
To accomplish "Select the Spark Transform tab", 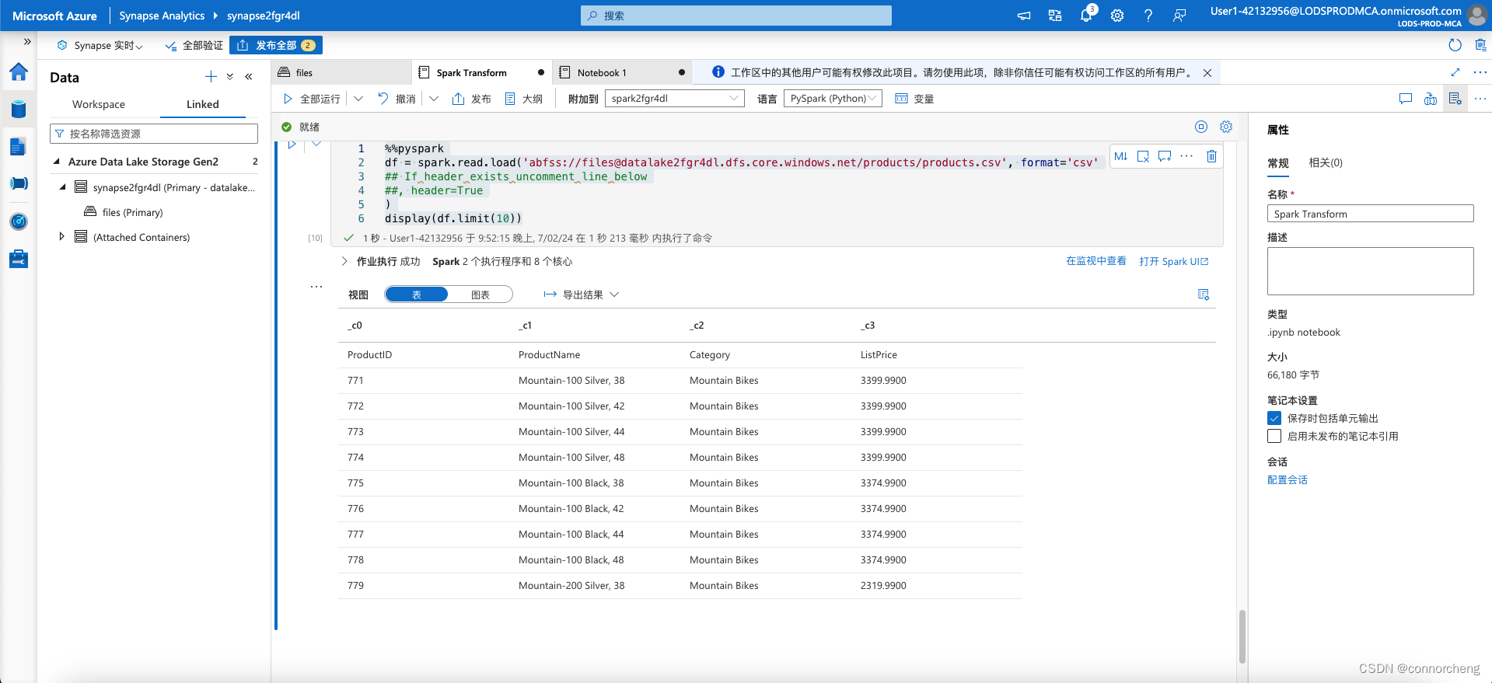I will coord(481,72).
